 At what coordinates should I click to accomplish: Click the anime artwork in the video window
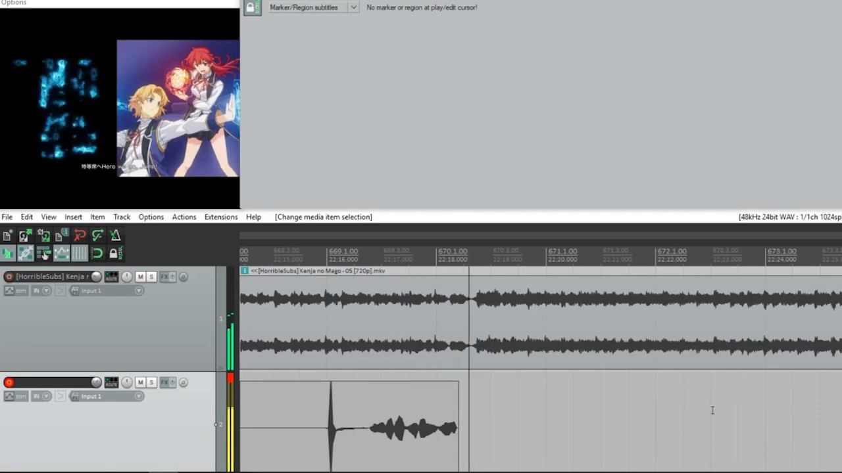tap(178, 108)
